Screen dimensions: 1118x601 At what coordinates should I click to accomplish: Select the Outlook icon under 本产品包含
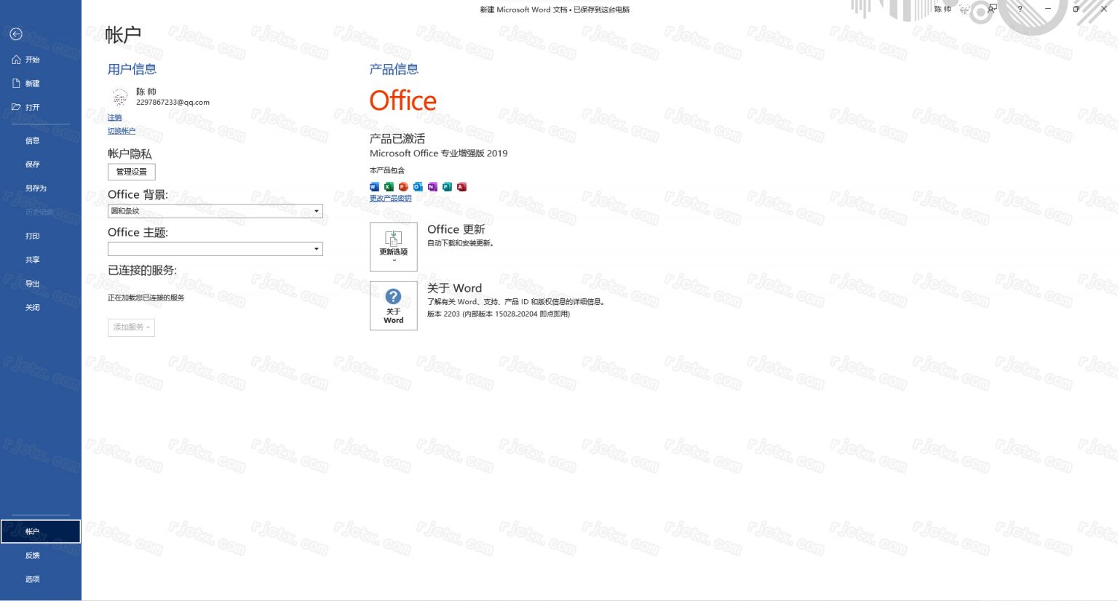click(418, 187)
